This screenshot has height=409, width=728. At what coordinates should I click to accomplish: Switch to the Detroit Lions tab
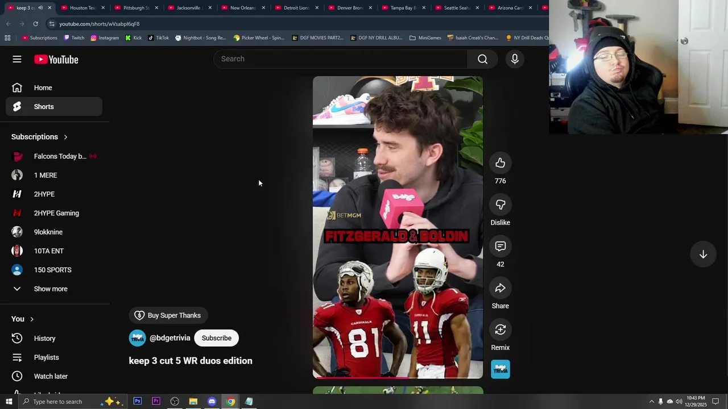[296, 8]
